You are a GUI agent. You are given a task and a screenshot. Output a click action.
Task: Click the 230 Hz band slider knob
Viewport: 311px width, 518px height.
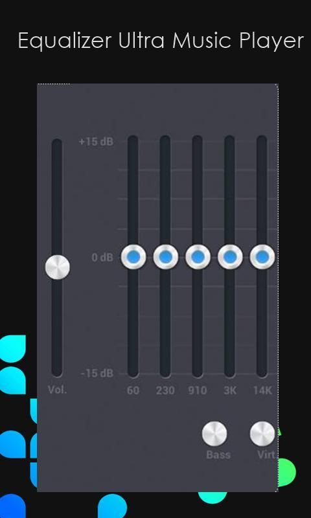165,257
